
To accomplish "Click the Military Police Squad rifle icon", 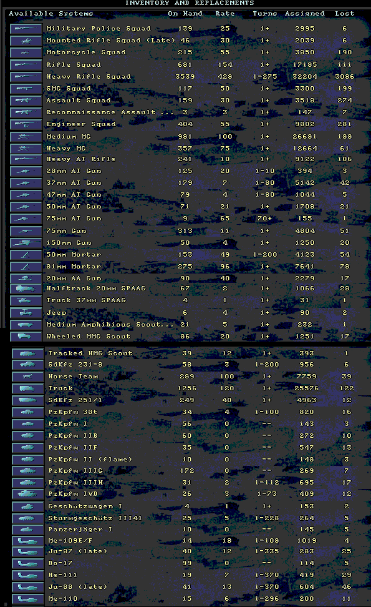I will (26, 29).
